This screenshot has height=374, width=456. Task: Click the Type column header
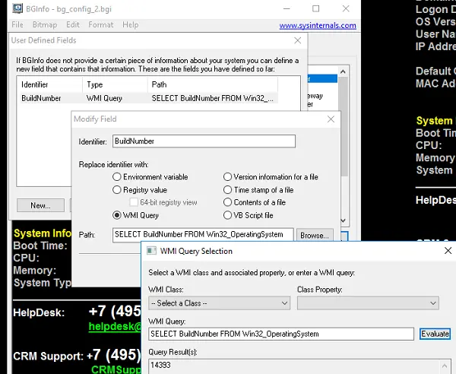pyautogui.click(x=116, y=84)
